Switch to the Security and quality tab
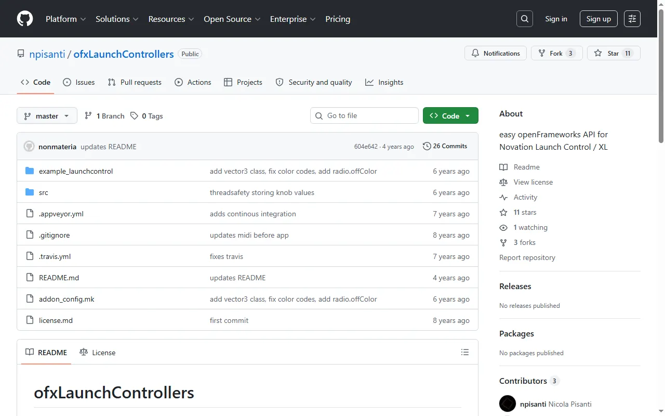 click(x=314, y=82)
